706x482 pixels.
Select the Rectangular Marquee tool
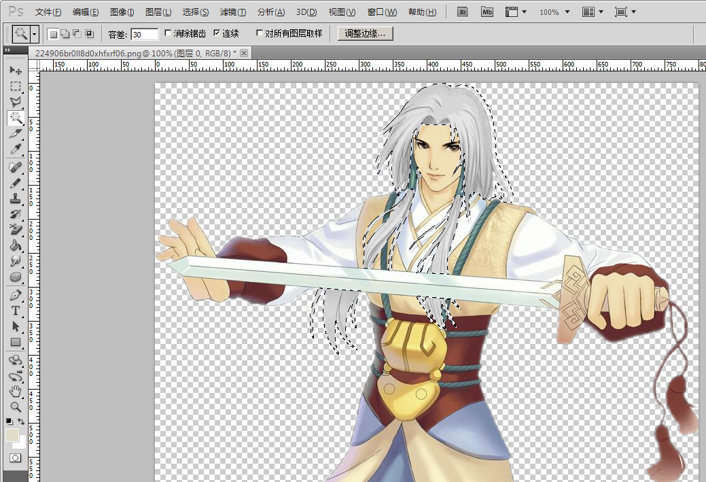pyautogui.click(x=16, y=86)
